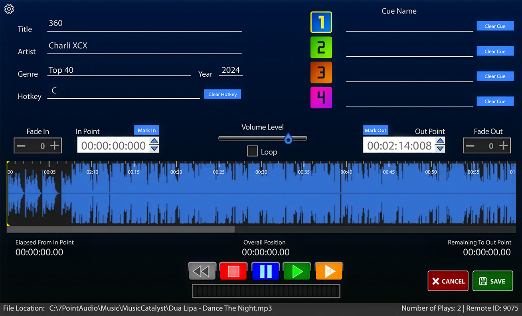Click the Artist field Charli XCX
Viewport: 522px width, 316px height.
coord(144,46)
